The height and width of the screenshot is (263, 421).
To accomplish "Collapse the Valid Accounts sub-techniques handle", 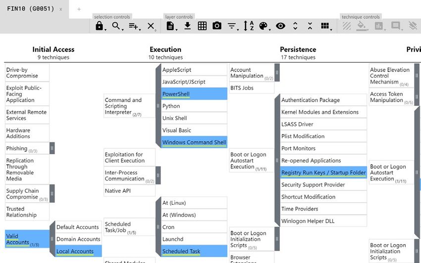I will (x=52, y=239).
